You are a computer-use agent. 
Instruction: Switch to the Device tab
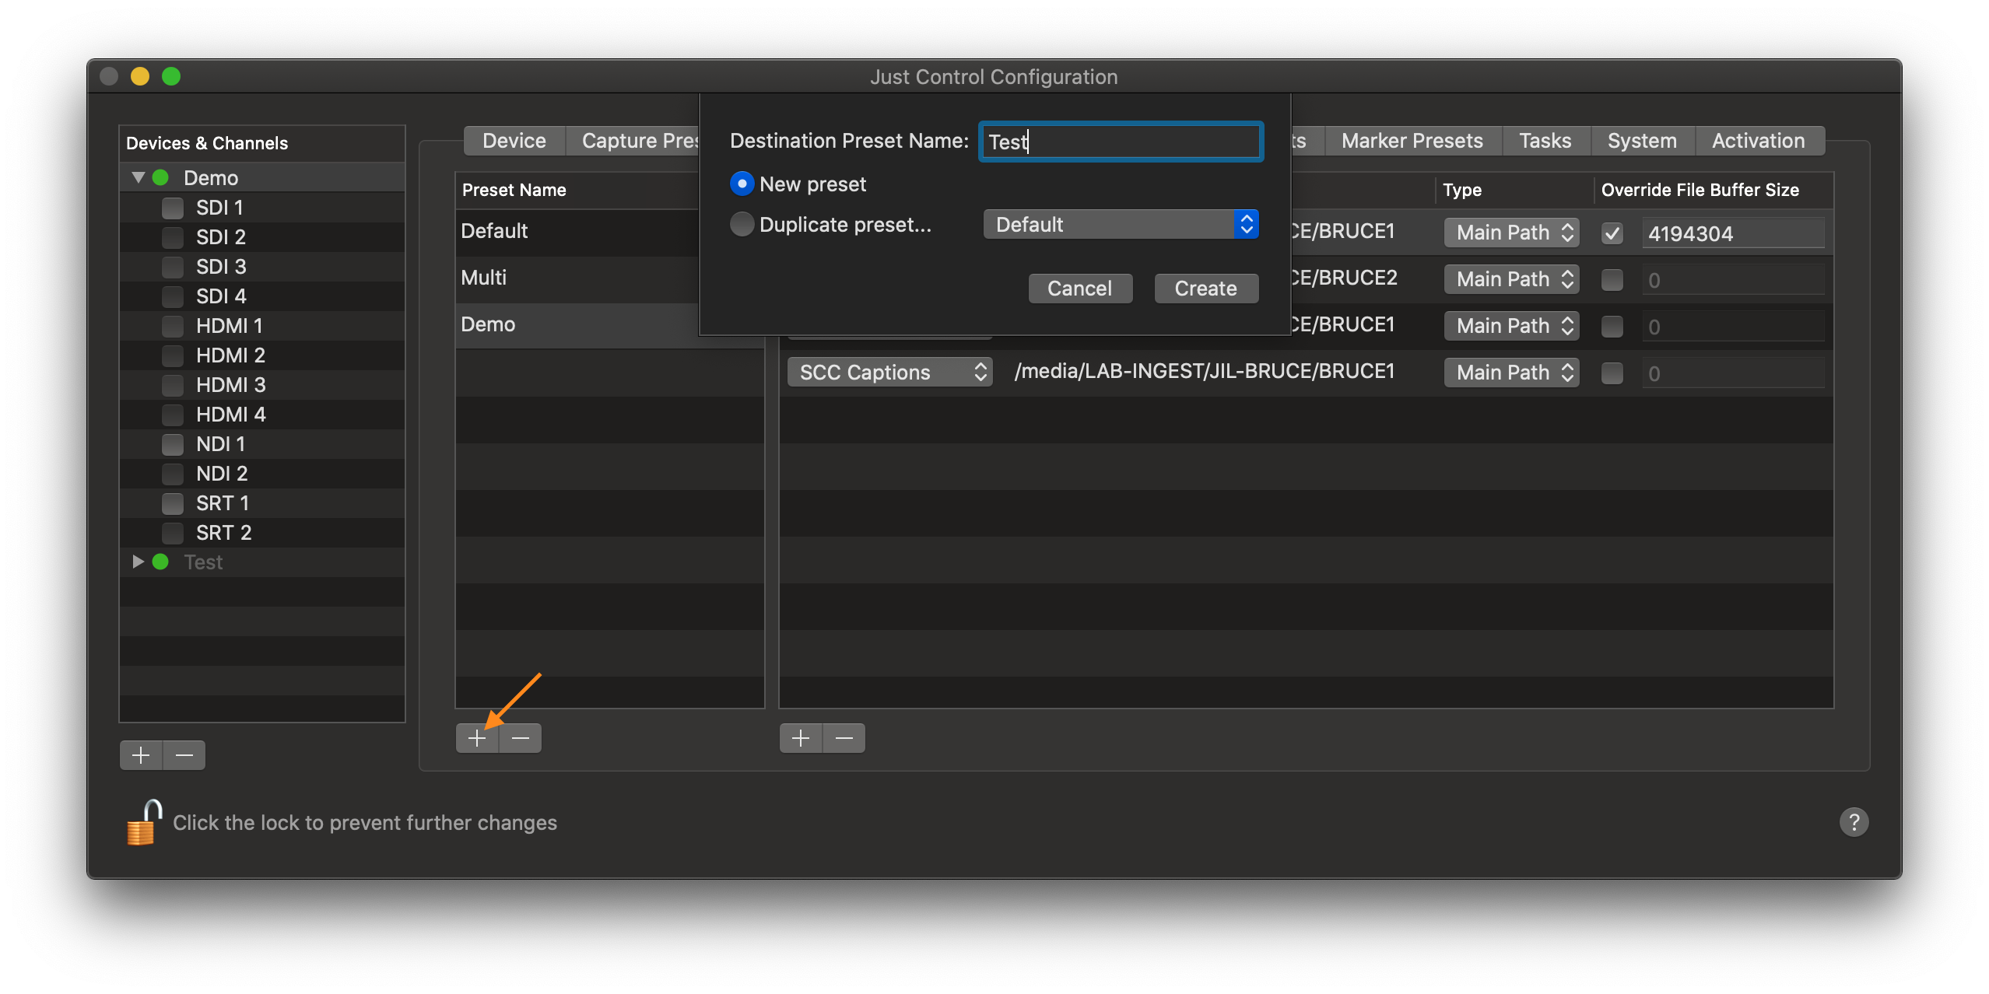click(x=514, y=141)
